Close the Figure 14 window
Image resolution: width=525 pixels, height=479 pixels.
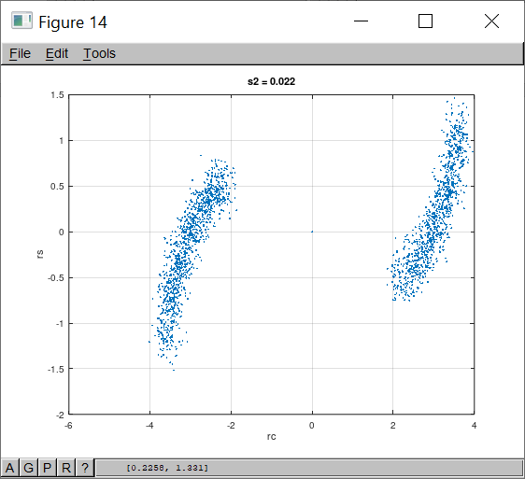(491, 21)
